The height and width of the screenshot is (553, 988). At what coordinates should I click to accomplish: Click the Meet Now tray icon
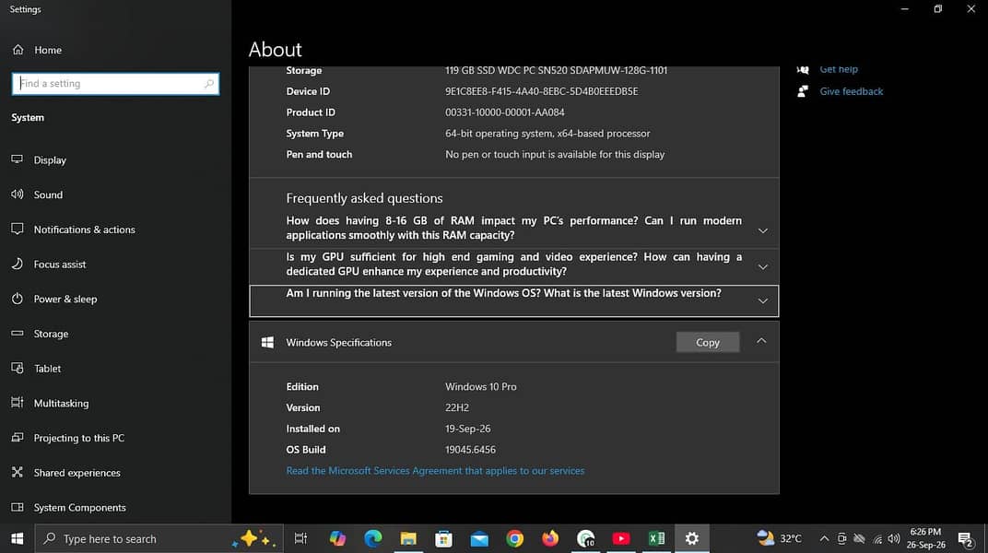(x=841, y=538)
